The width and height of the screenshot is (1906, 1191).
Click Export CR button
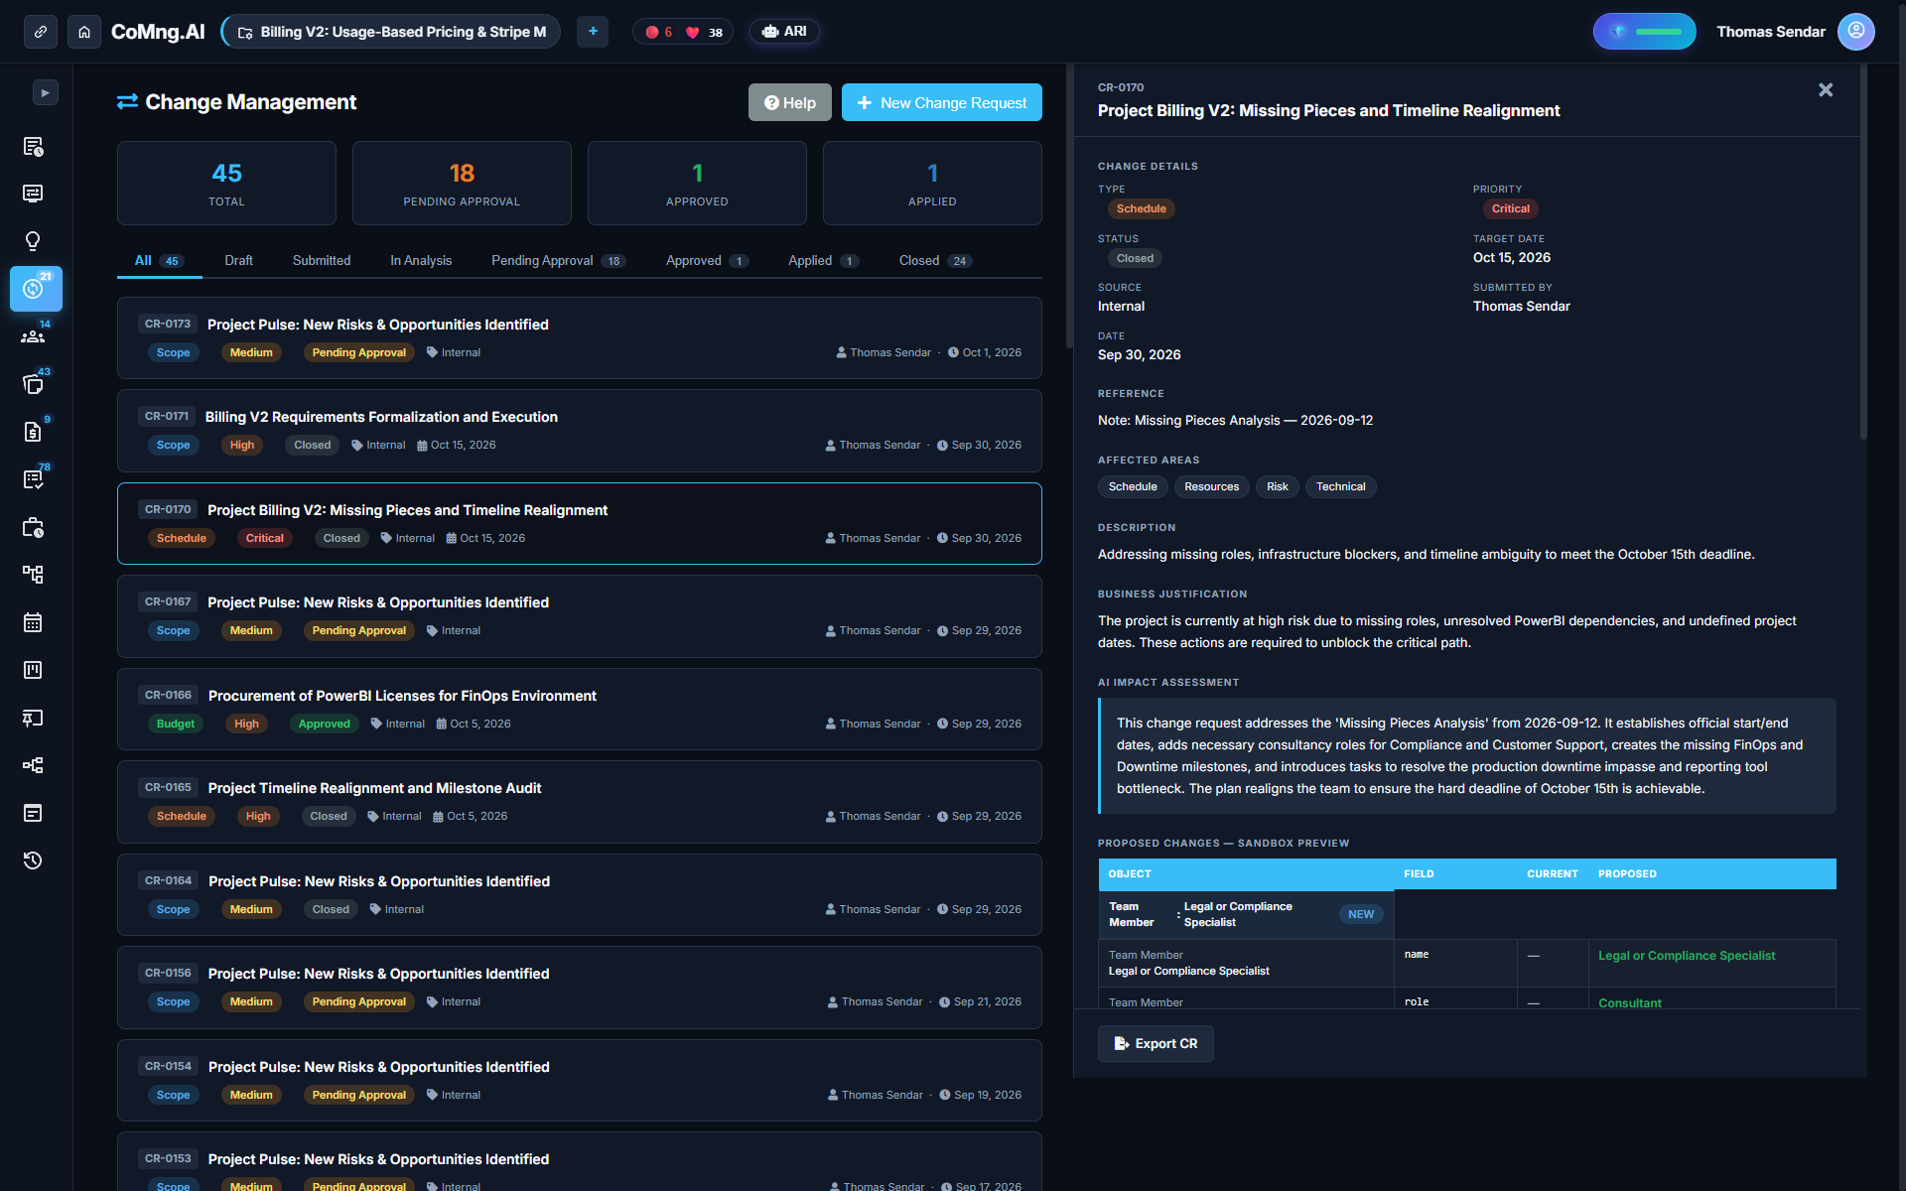[1156, 1043]
